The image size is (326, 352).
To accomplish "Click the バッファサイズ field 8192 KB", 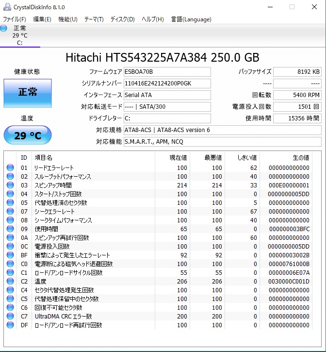I will [x=297, y=72].
